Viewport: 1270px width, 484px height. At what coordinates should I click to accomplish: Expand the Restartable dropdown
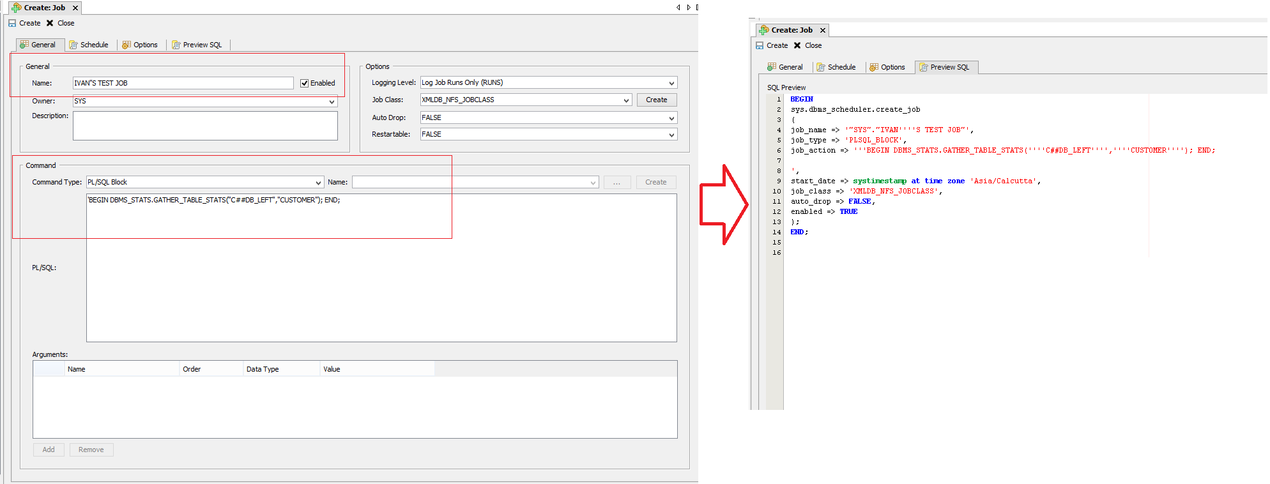[x=671, y=135]
